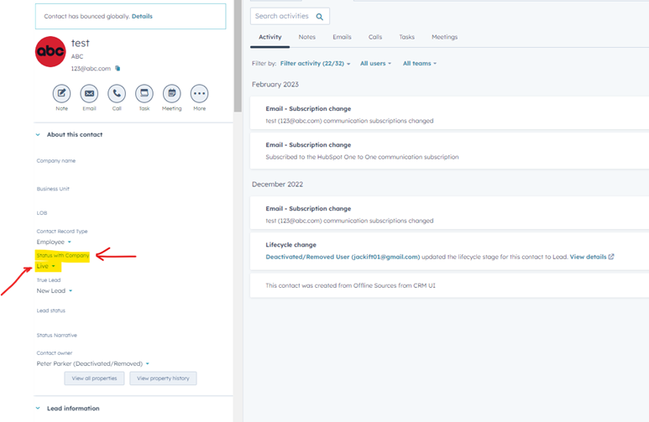Click View all properties button

coord(94,378)
